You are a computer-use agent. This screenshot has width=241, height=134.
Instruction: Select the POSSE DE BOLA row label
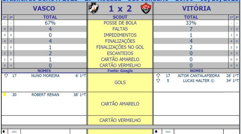120,23
